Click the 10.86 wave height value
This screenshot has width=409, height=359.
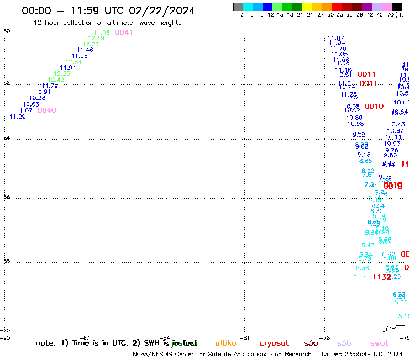(x=354, y=118)
